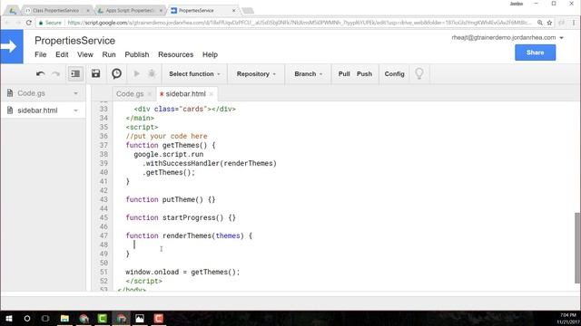Expand the Code.gs file options arrow
This screenshot has height=326, width=581.
coord(75,93)
